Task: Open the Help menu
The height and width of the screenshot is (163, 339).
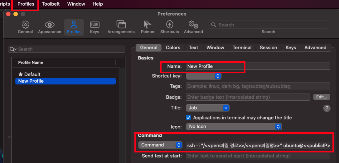Action: (x=98, y=4)
